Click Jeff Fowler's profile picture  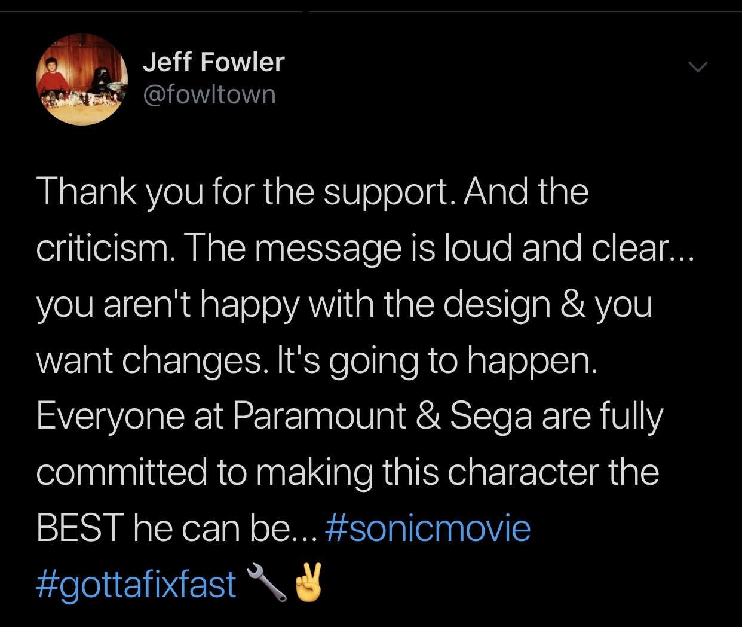point(82,79)
